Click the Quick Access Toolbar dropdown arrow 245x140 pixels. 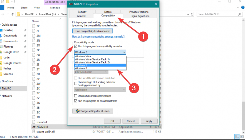coord(12,2)
